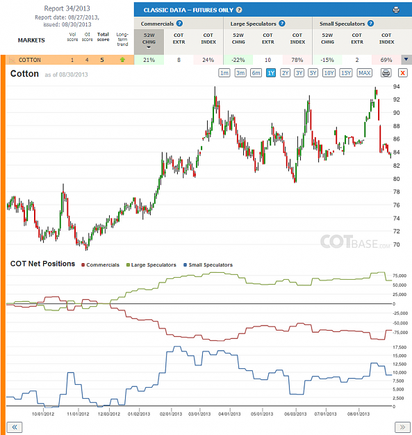Show MAX time range
This screenshot has height=435, width=412.
pos(365,73)
